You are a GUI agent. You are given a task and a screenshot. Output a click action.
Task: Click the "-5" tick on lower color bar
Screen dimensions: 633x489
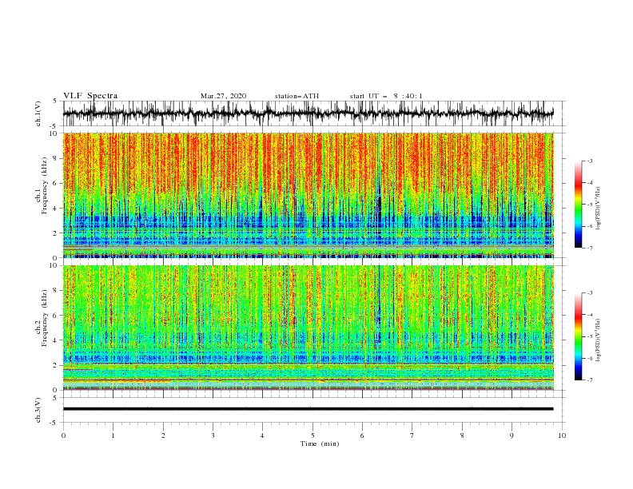(x=590, y=336)
